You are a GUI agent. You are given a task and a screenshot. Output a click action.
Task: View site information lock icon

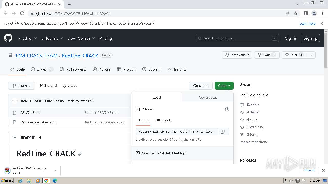tap(32, 13)
